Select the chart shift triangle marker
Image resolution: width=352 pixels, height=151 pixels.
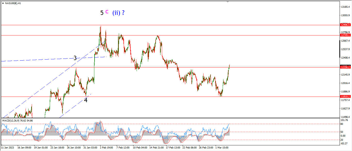(228, 2)
